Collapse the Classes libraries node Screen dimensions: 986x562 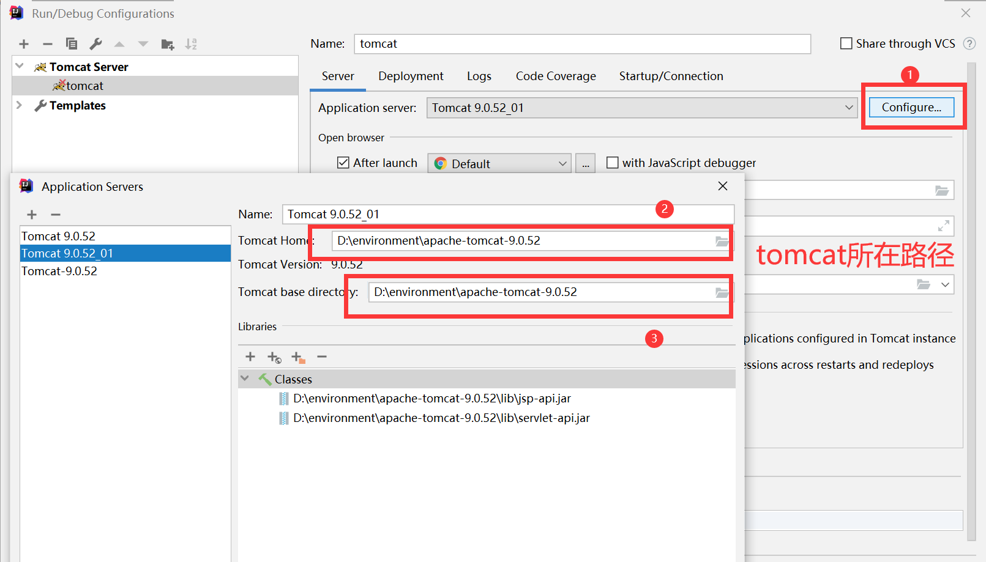click(x=245, y=379)
